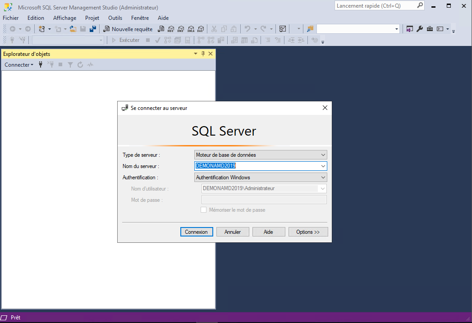Click the Options >> button
Screen dimensions: 472x323
308,232
